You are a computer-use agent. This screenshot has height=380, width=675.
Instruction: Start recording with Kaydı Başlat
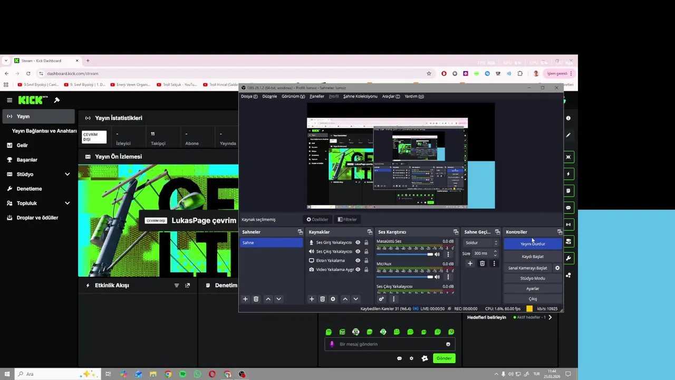coord(533,256)
